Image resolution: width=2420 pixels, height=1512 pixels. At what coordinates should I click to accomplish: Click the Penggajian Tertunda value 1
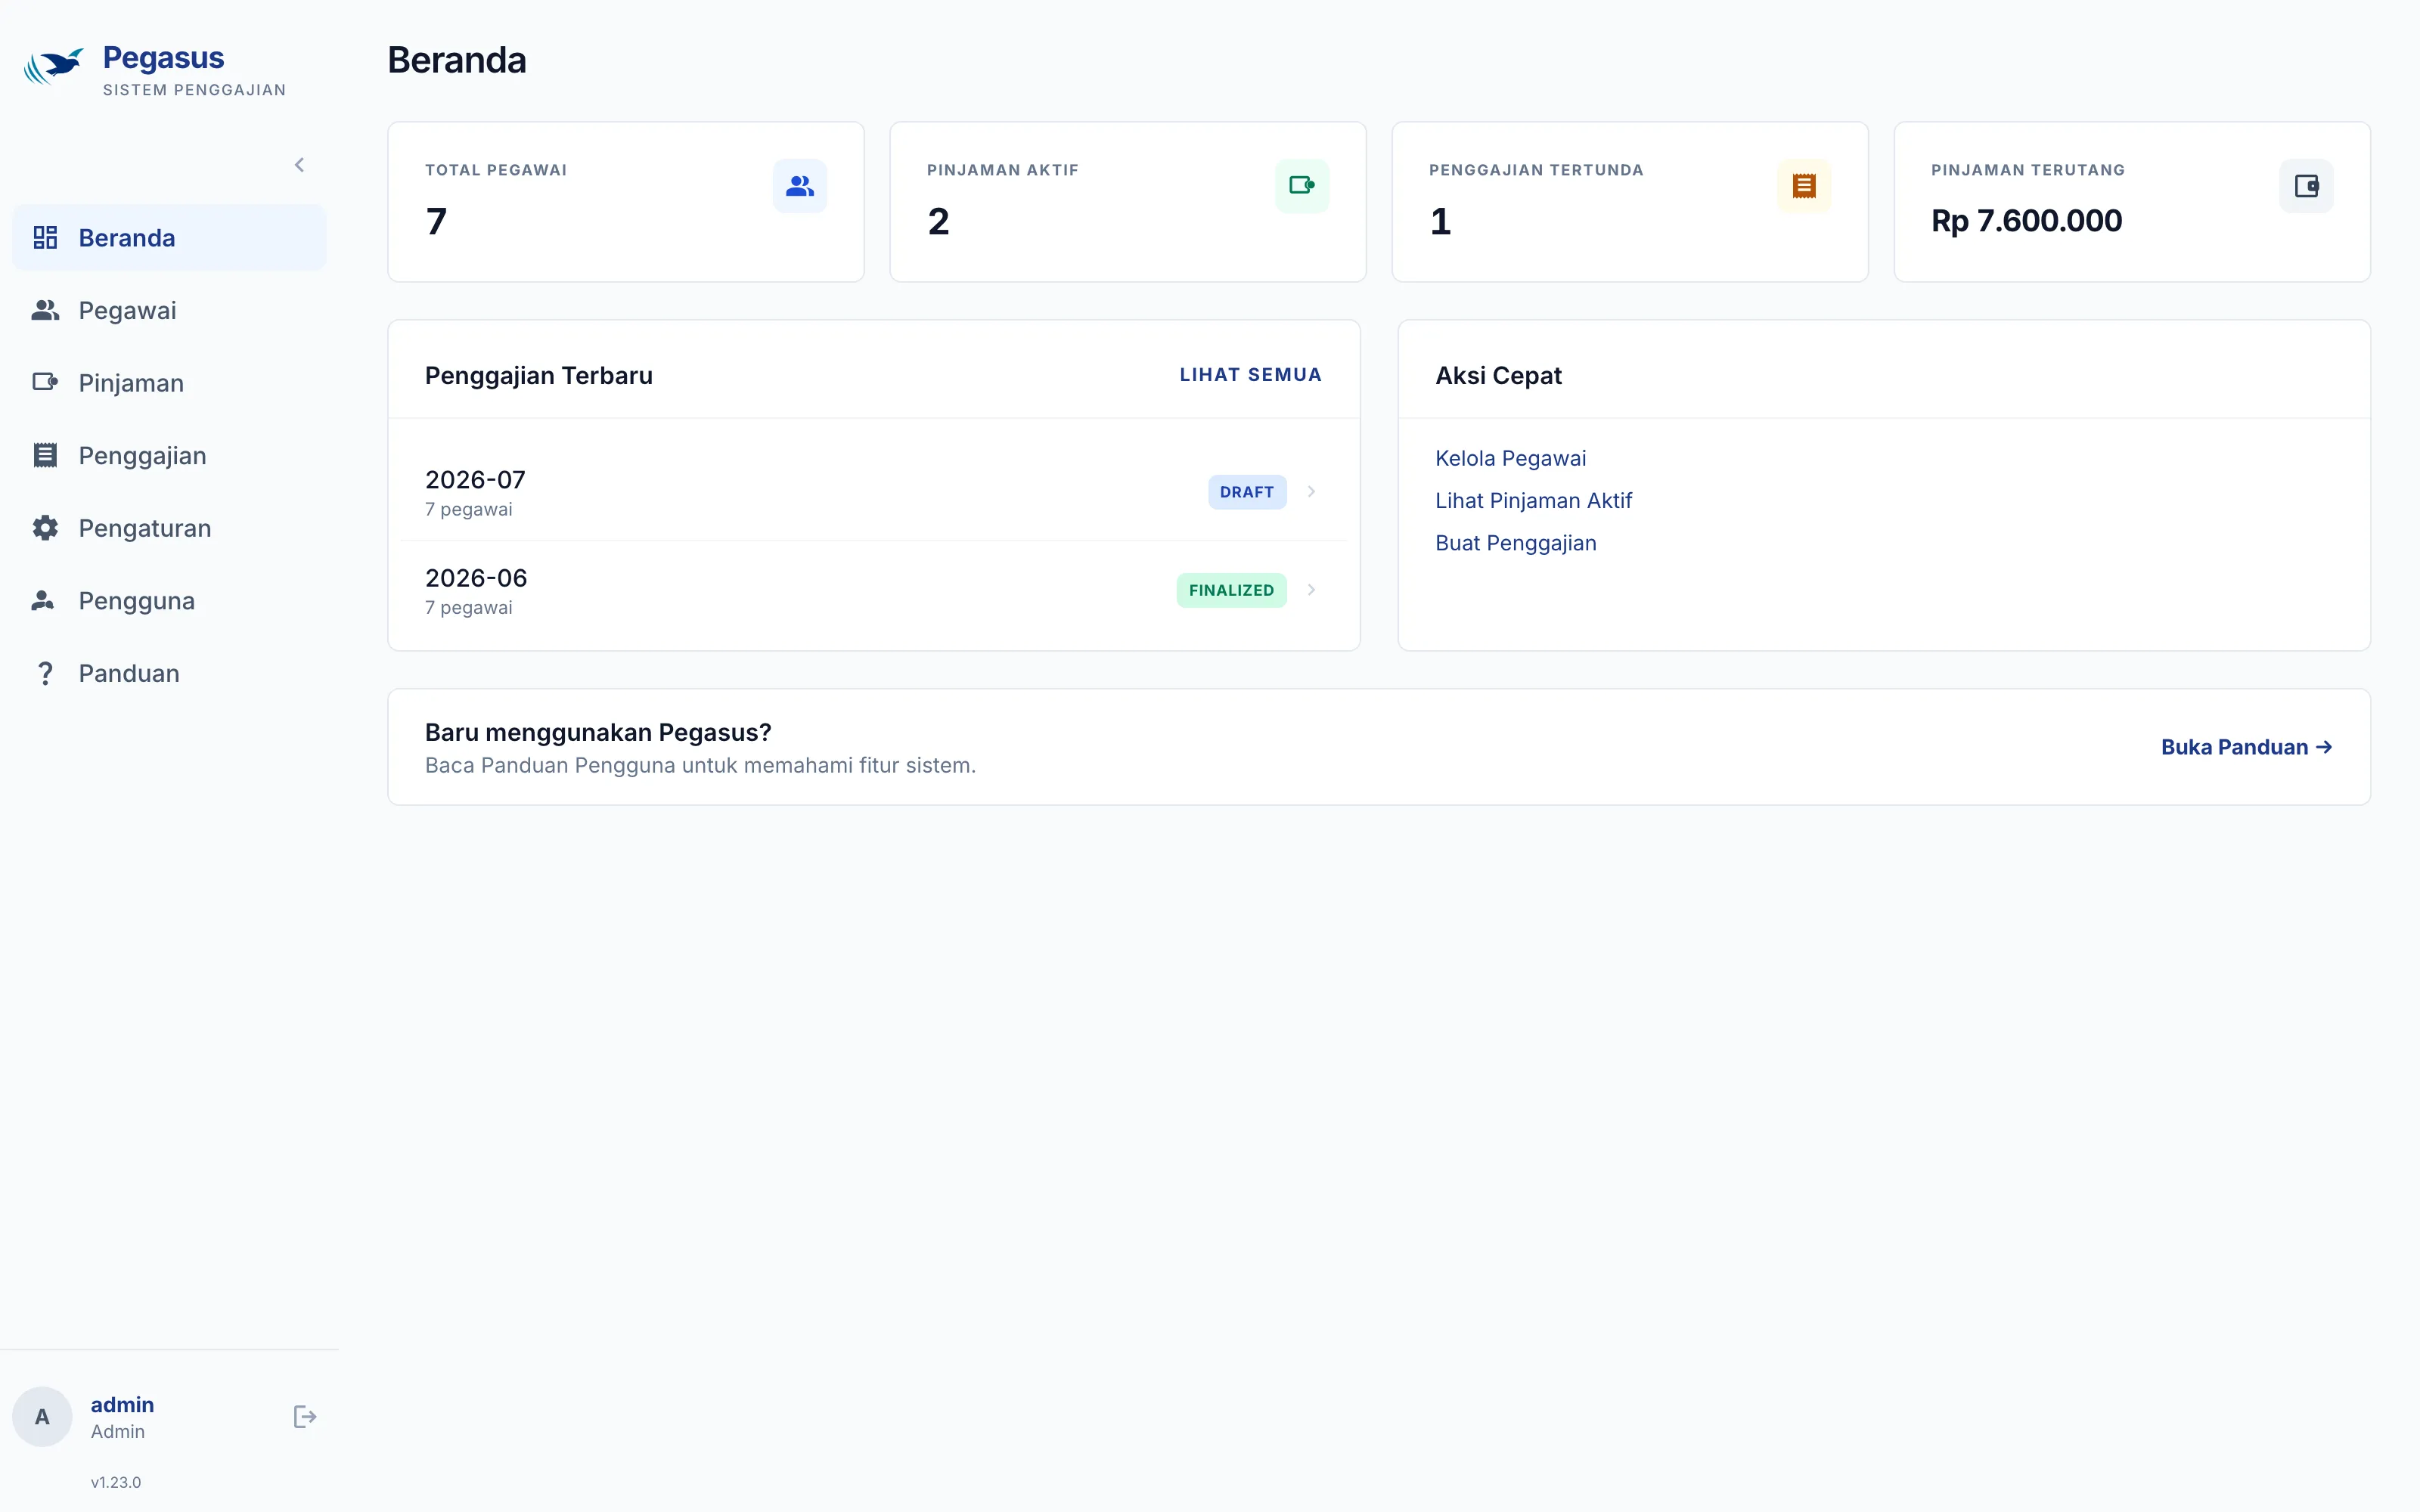pyautogui.click(x=1440, y=221)
